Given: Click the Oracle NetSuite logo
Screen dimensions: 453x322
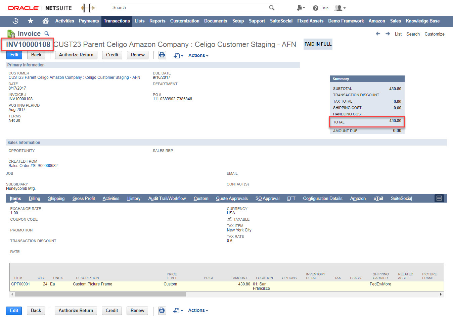Looking at the screenshot, I should pyautogui.click(x=40, y=8).
